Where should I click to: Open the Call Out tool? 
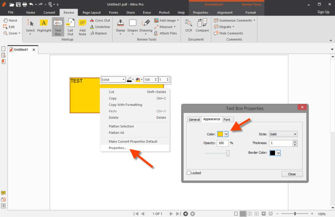70,26
